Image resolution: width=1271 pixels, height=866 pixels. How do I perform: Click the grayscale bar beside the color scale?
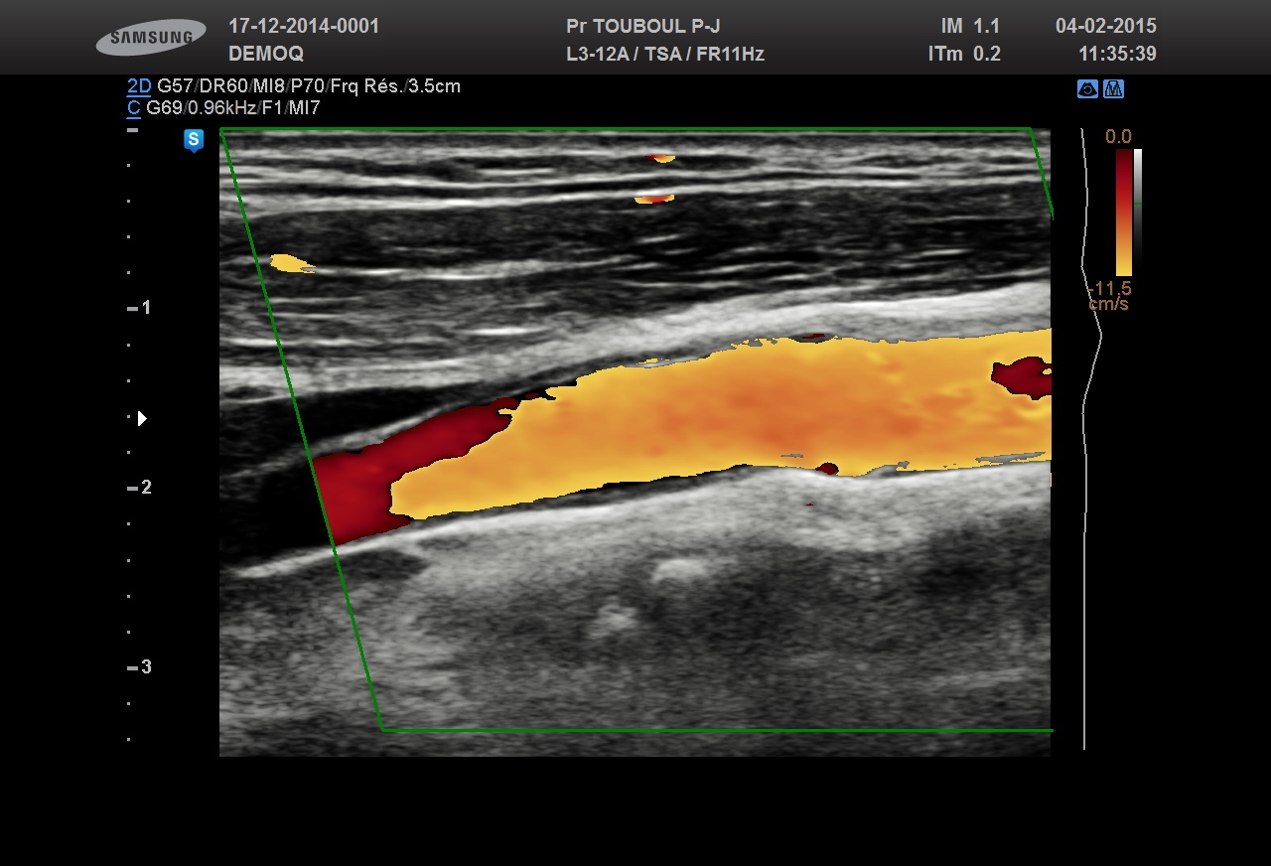click(1138, 212)
